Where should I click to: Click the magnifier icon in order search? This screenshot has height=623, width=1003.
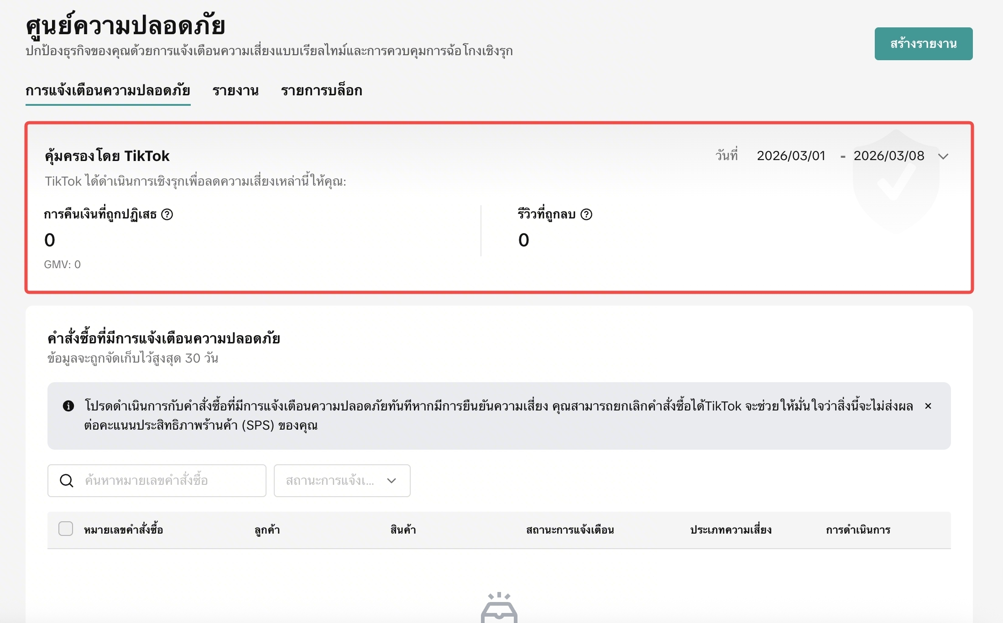[67, 481]
